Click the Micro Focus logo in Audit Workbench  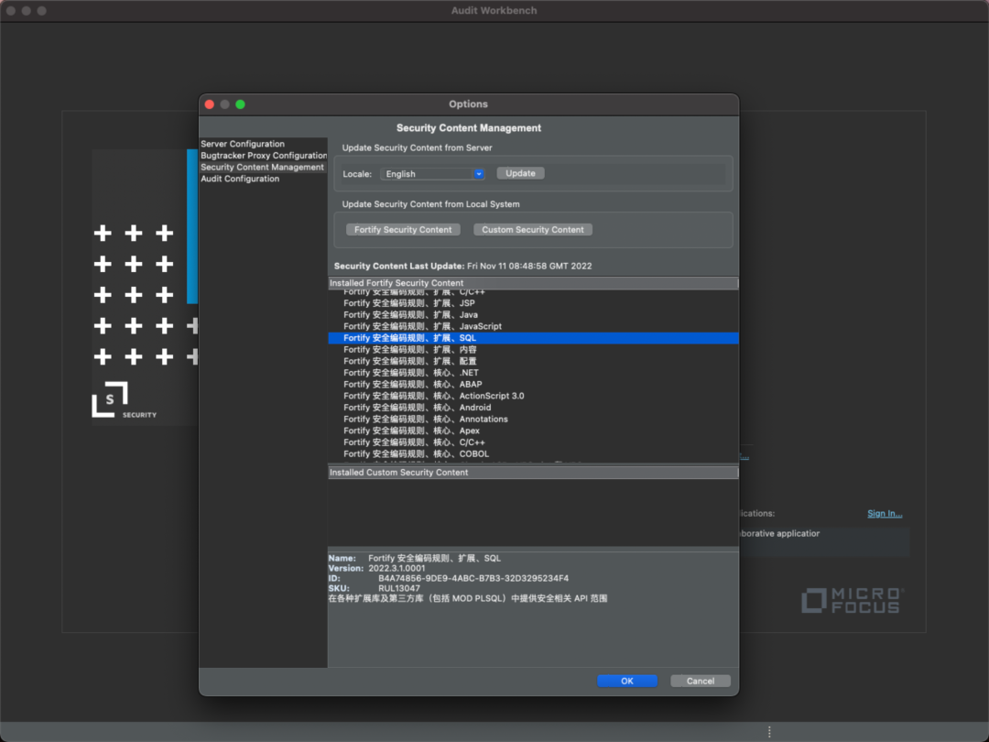point(853,600)
